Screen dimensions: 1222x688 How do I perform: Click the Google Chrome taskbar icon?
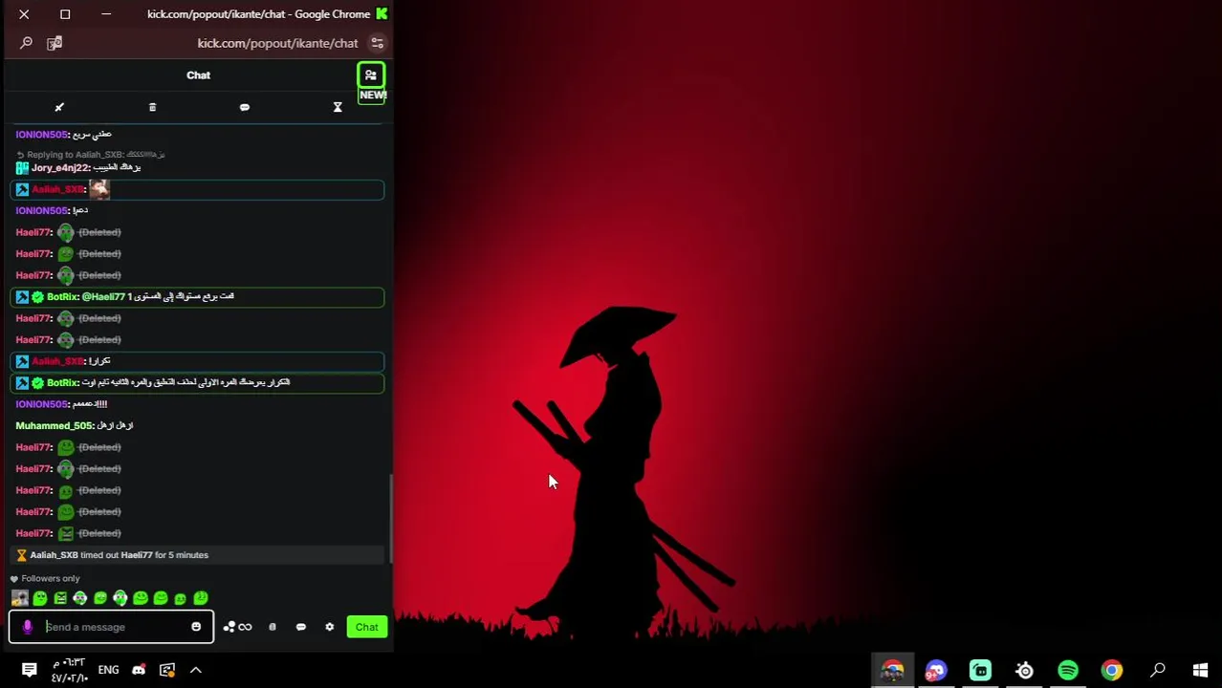[x=1111, y=670]
